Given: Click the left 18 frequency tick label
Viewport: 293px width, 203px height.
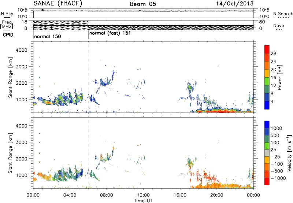Looking at the screenshot, I should tap(25, 22).
